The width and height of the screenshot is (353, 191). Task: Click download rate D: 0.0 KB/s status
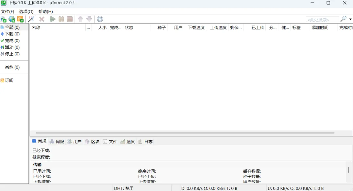pos(210,188)
